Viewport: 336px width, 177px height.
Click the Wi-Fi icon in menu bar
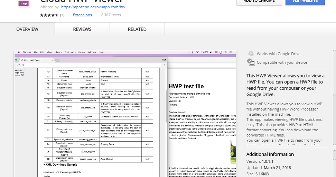[197, 52]
